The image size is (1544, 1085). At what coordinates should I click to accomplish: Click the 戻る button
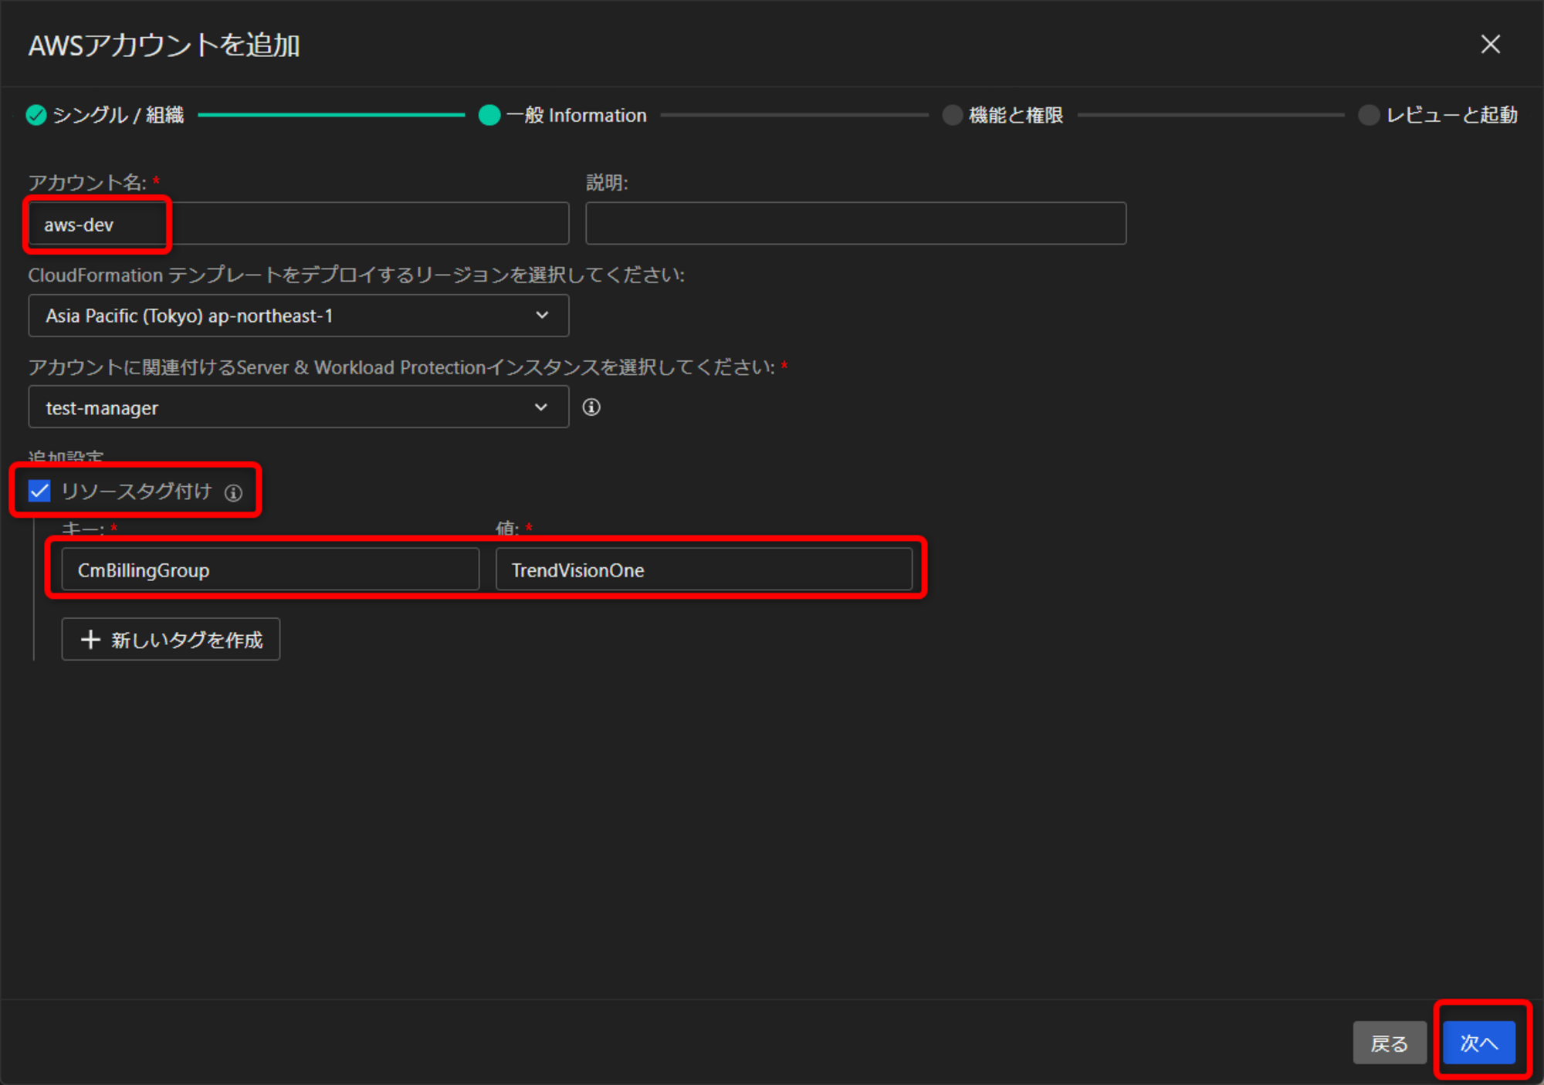tap(1390, 1043)
